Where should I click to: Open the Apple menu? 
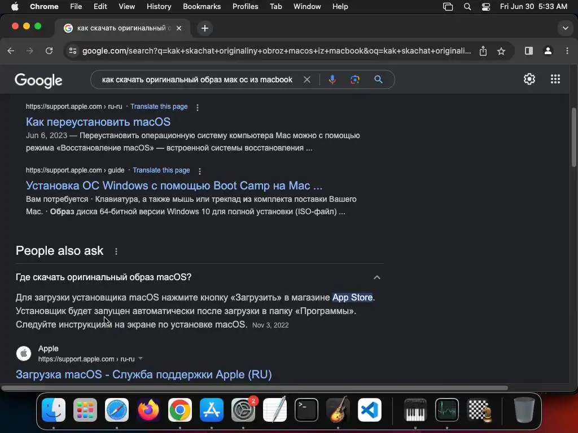point(15,7)
